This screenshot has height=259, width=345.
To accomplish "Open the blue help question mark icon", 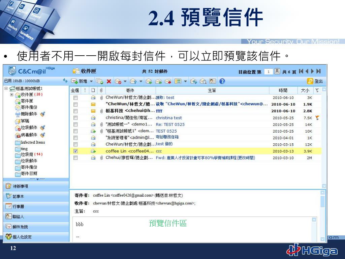I will tap(222, 81).
